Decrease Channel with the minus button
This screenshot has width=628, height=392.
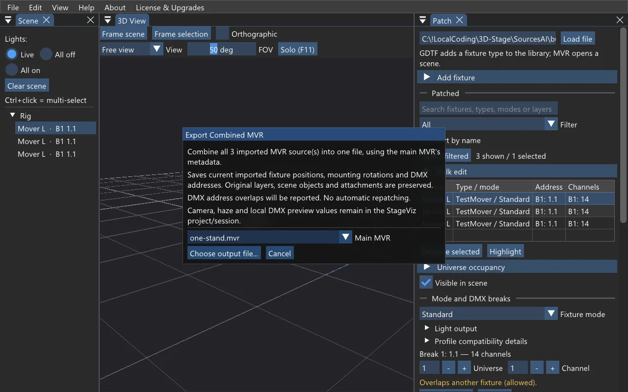coord(537,368)
